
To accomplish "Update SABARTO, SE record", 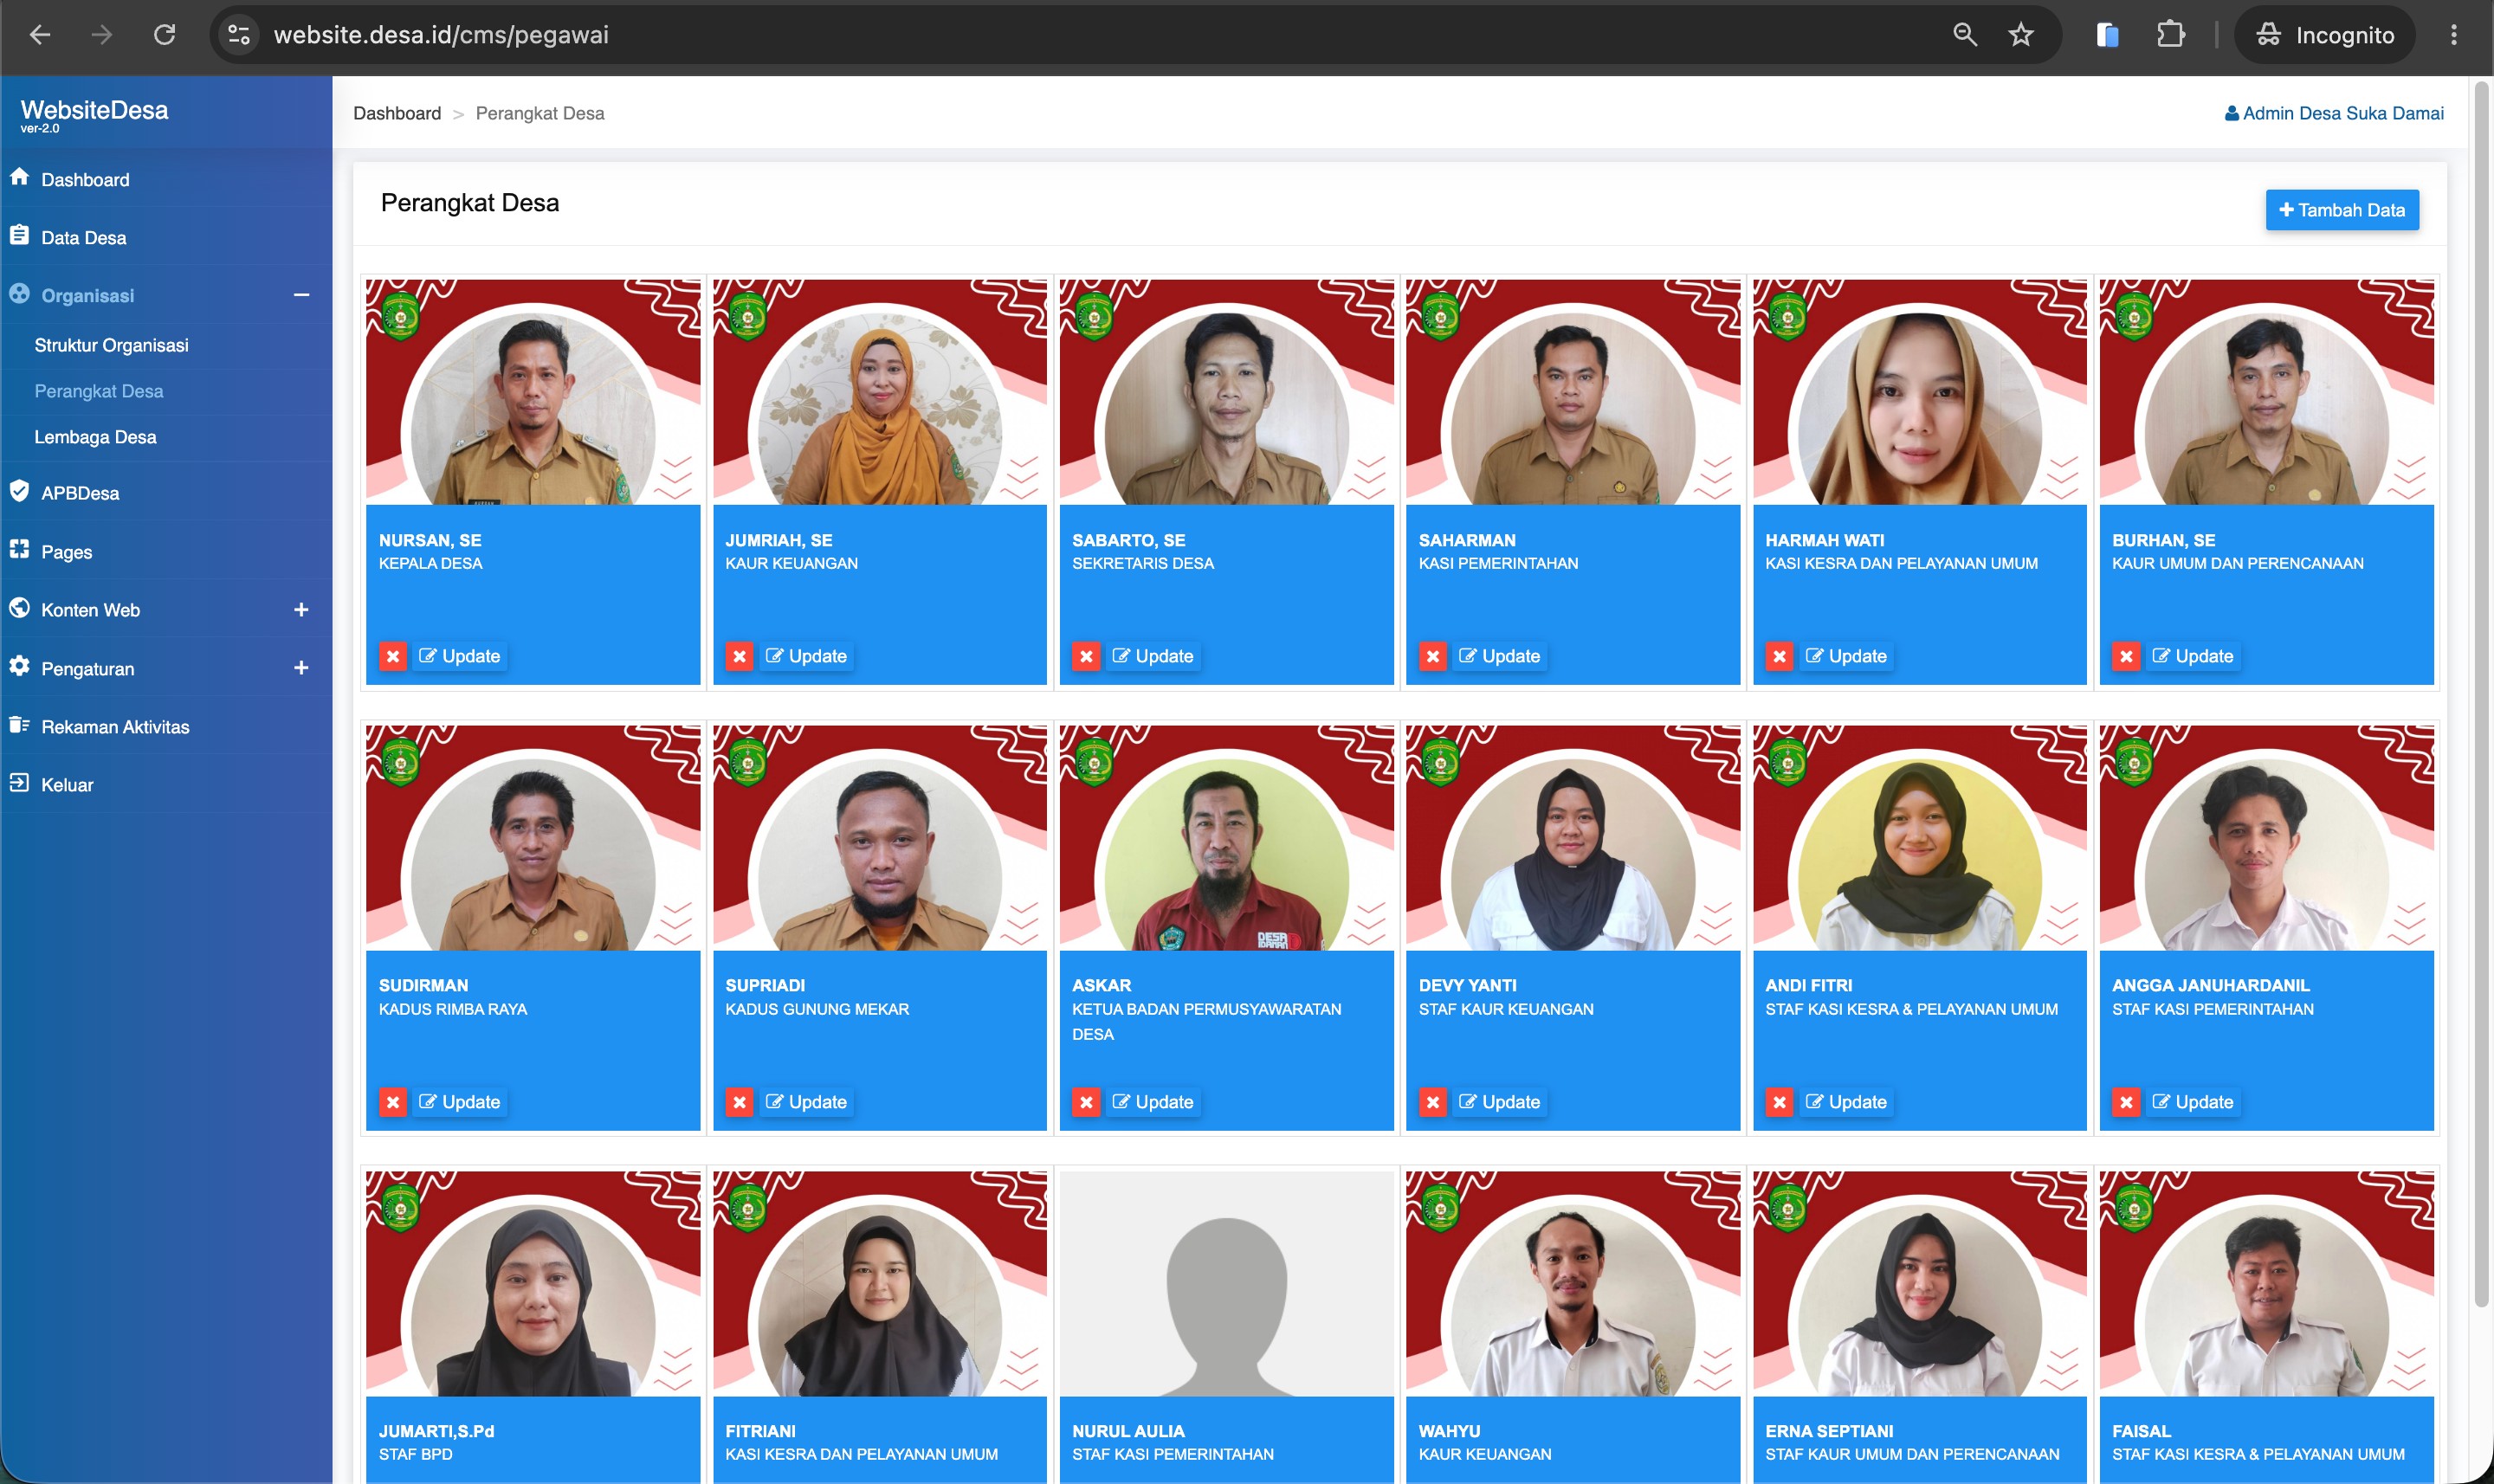I will (1152, 656).
